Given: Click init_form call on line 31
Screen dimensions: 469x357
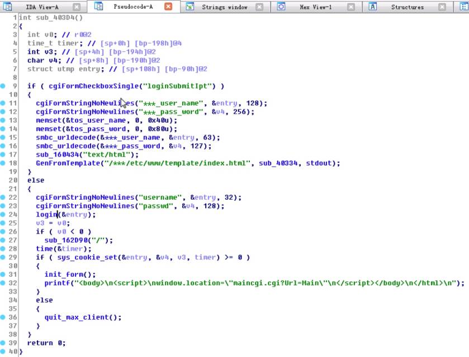Looking at the screenshot, I should 63,274.
